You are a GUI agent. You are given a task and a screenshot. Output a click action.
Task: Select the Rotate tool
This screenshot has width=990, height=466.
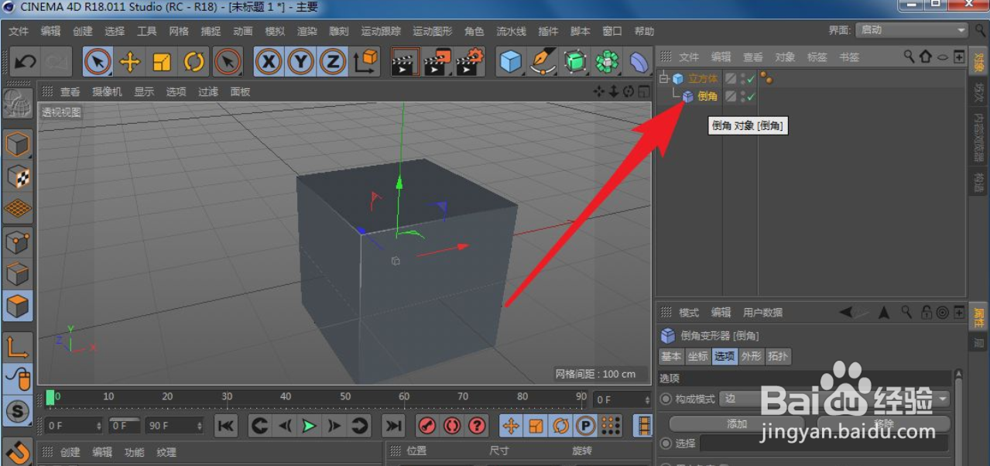click(x=194, y=60)
